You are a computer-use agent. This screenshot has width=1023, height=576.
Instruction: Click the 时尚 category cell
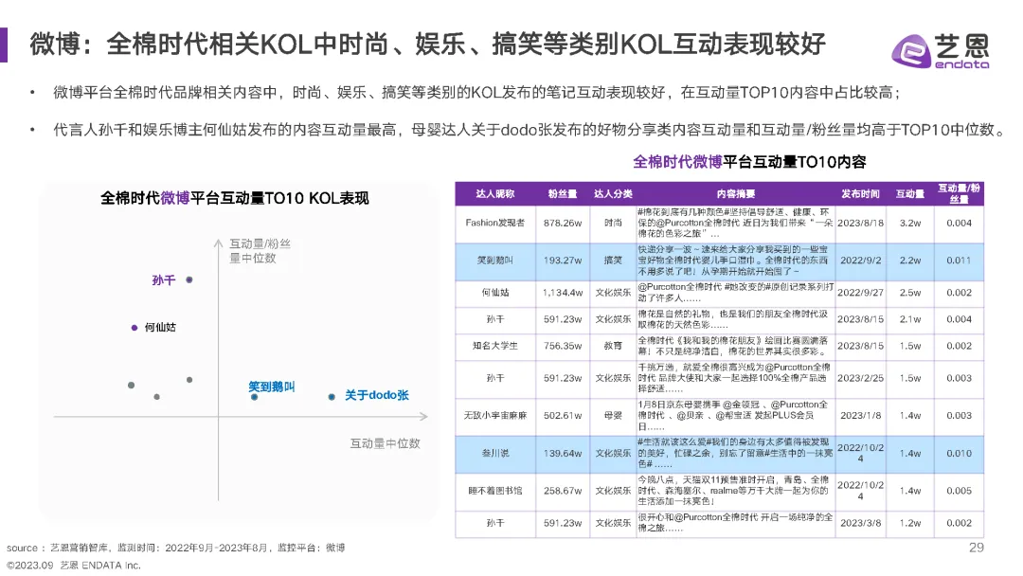(613, 223)
